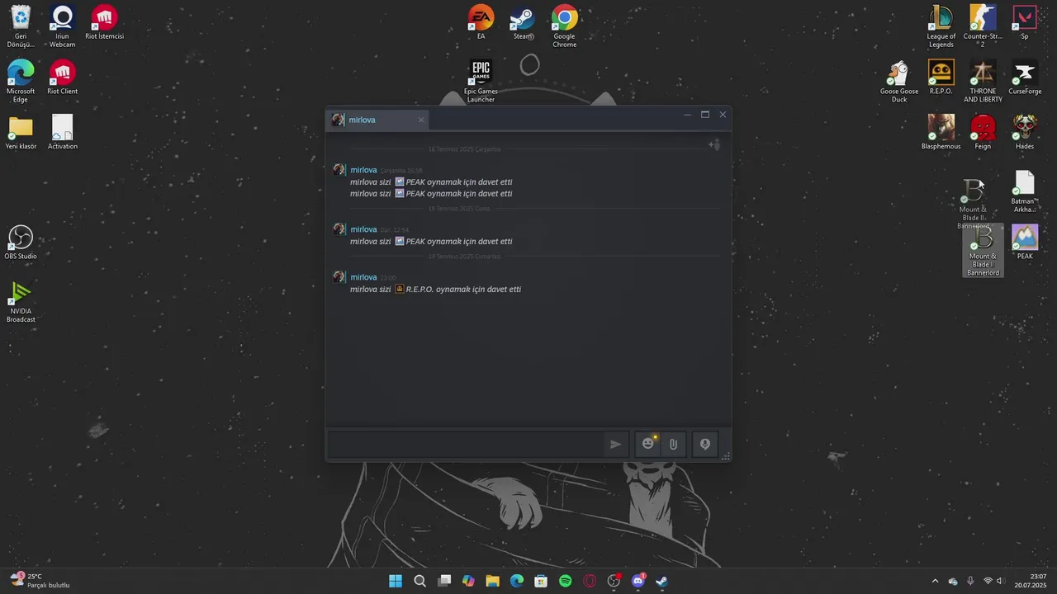Select the NVIDIA Broadcast desktop icon
The width and height of the screenshot is (1057, 594).
click(21, 301)
